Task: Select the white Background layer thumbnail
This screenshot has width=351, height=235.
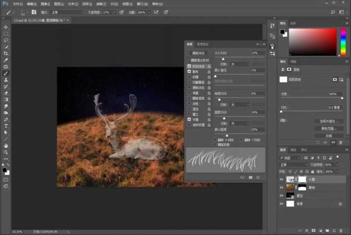Action: click(x=290, y=204)
